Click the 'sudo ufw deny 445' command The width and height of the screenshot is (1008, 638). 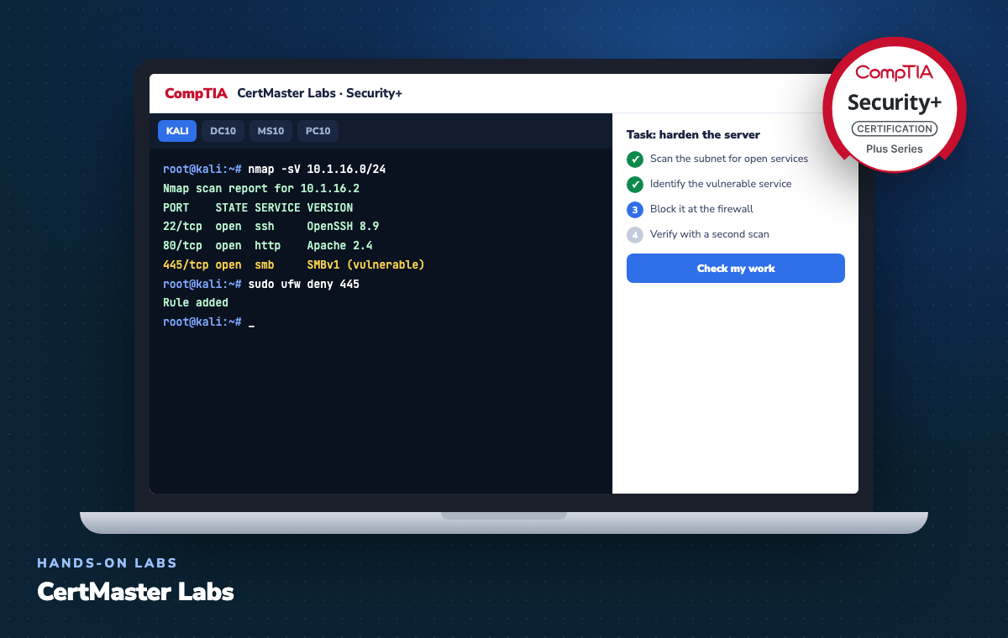pos(304,285)
